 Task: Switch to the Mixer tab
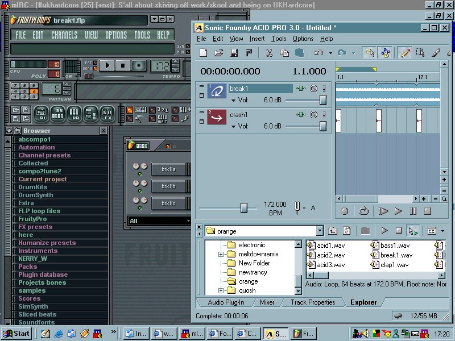pyautogui.click(x=267, y=302)
